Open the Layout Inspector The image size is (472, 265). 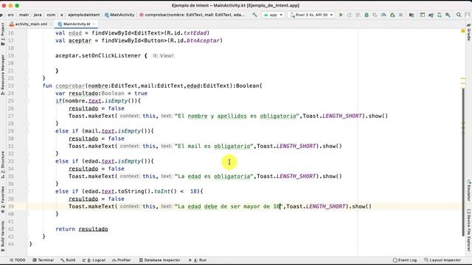(x=442, y=260)
